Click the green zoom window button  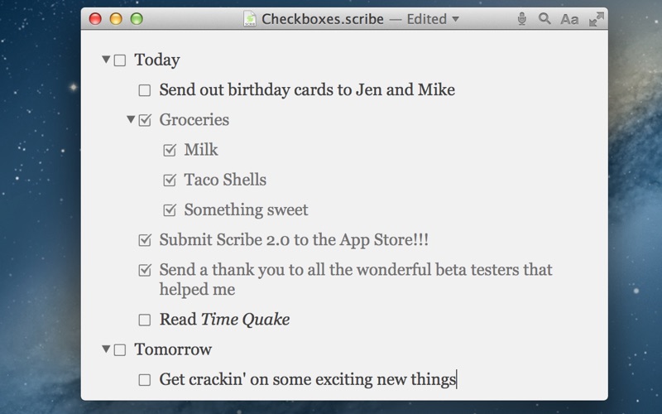coord(137,19)
